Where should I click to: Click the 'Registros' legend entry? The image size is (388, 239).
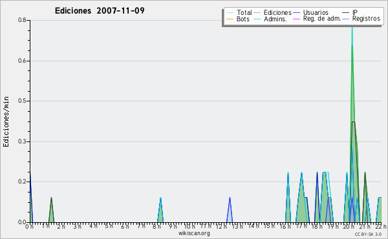coord(361,19)
